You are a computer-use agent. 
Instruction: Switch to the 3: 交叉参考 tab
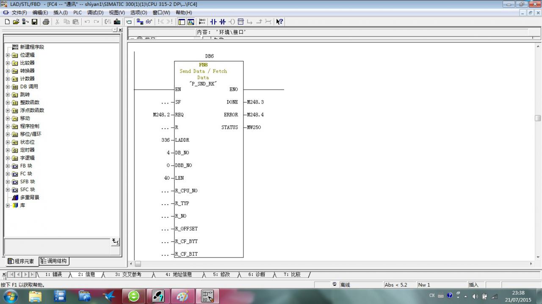128,274
